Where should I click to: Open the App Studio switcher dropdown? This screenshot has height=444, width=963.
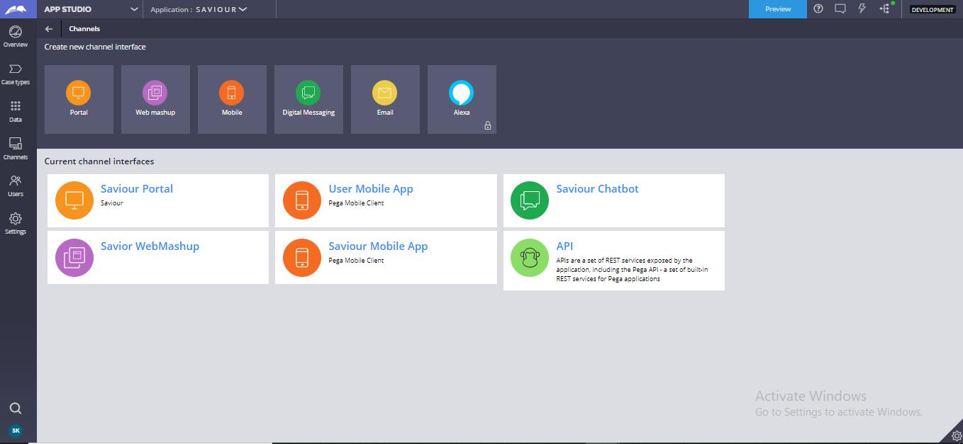pos(134,9)
